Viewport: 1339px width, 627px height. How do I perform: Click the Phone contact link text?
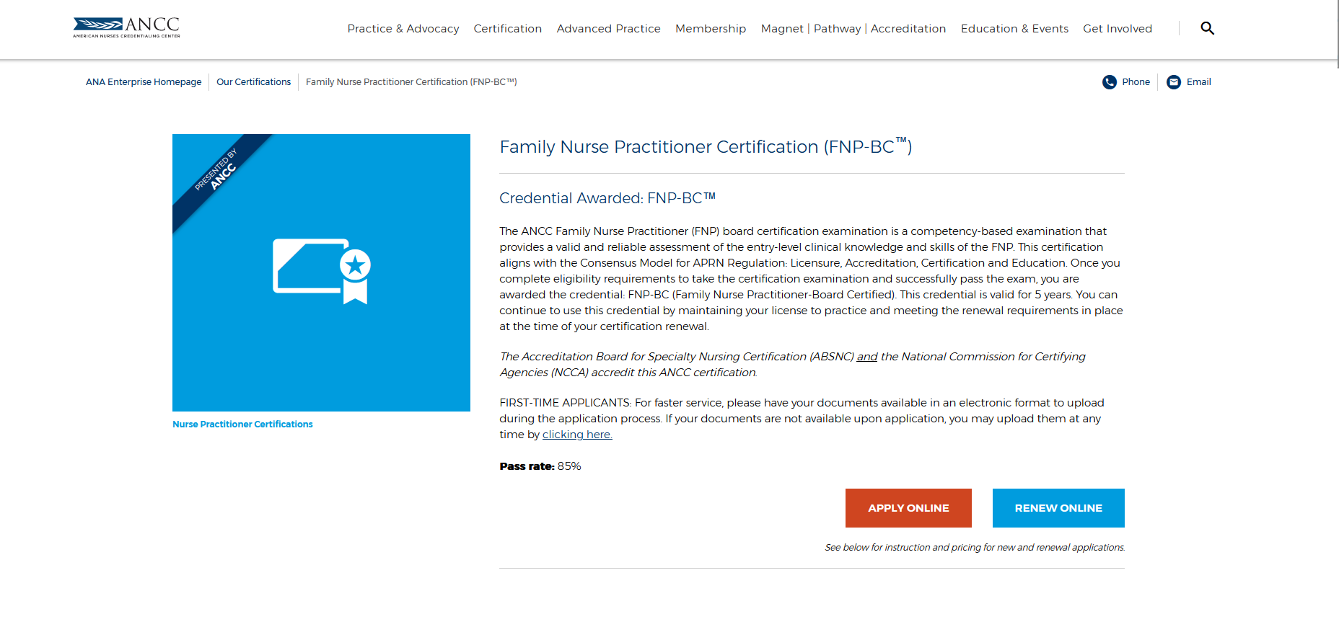point(1136,82)
